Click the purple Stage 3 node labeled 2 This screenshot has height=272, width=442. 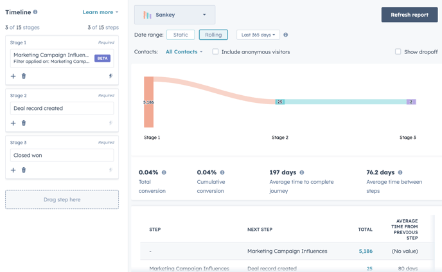[x=411, y=102]
